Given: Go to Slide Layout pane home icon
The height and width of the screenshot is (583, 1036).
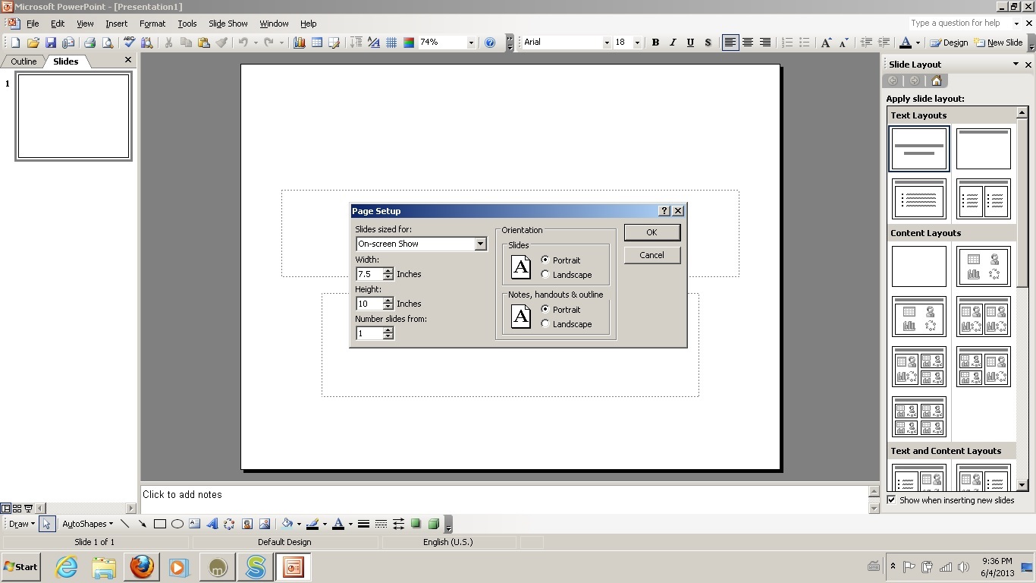Looking at the screenshot, I should pos(936,80).
